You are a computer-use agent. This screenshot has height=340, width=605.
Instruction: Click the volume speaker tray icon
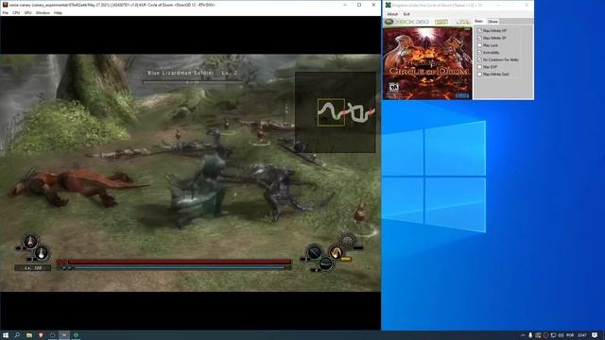[561, 335]
